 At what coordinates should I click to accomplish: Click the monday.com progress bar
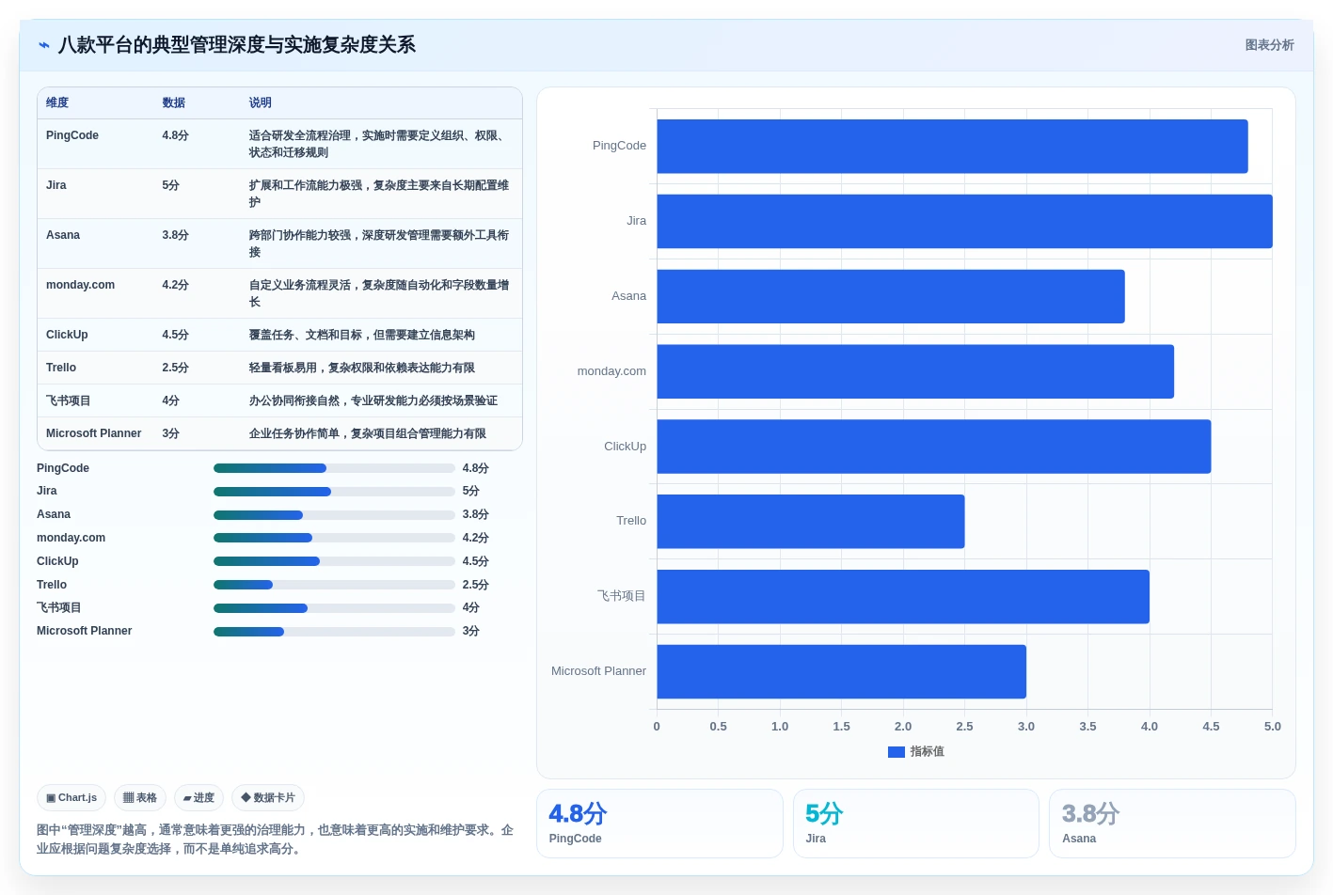[334, 538]
